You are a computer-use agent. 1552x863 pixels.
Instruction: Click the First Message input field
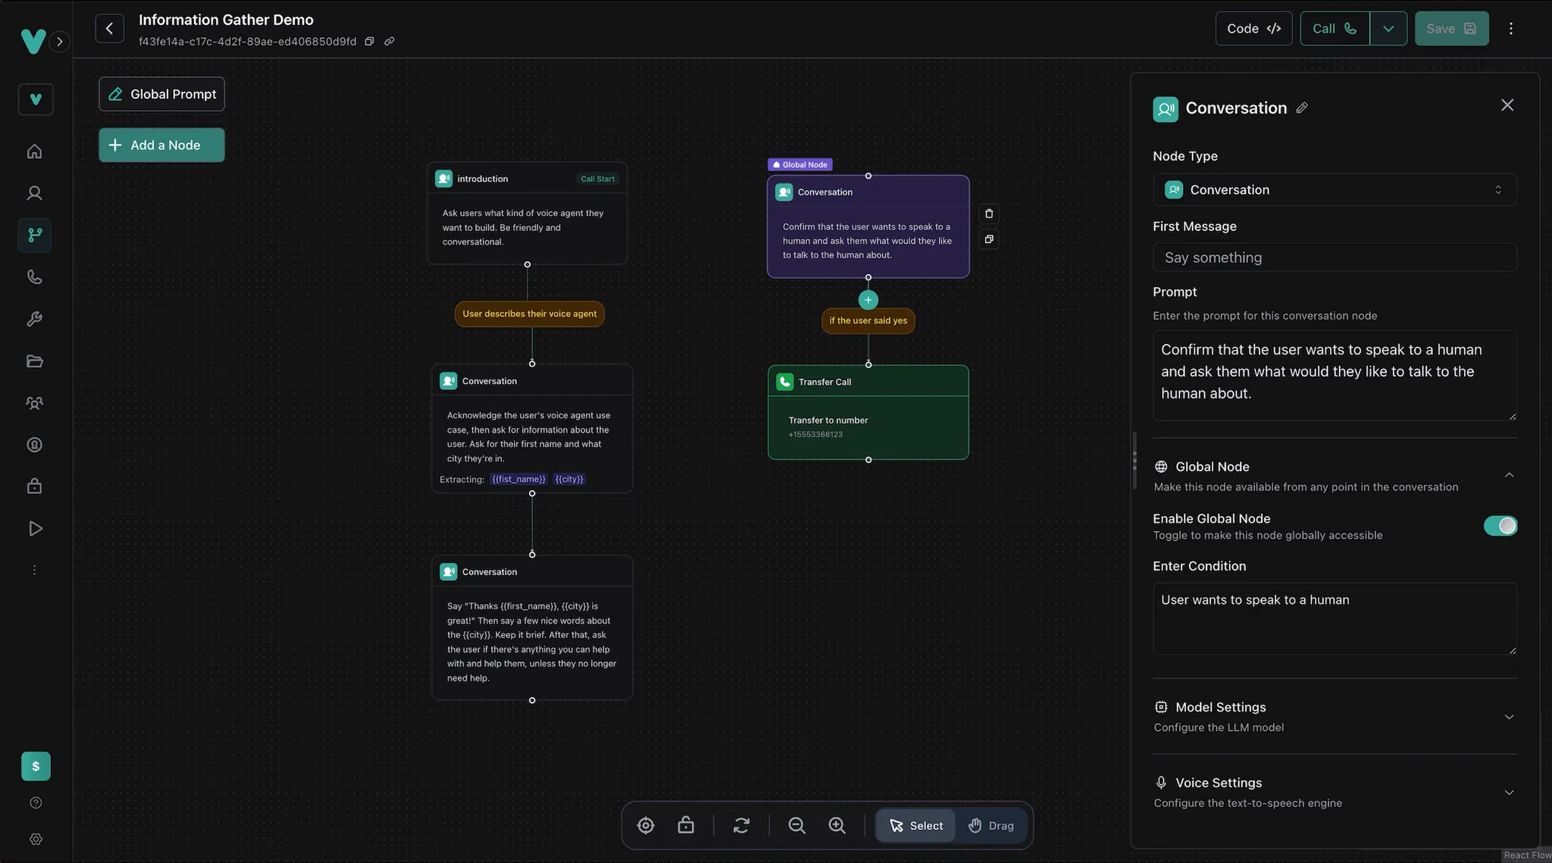point(1335,258)
